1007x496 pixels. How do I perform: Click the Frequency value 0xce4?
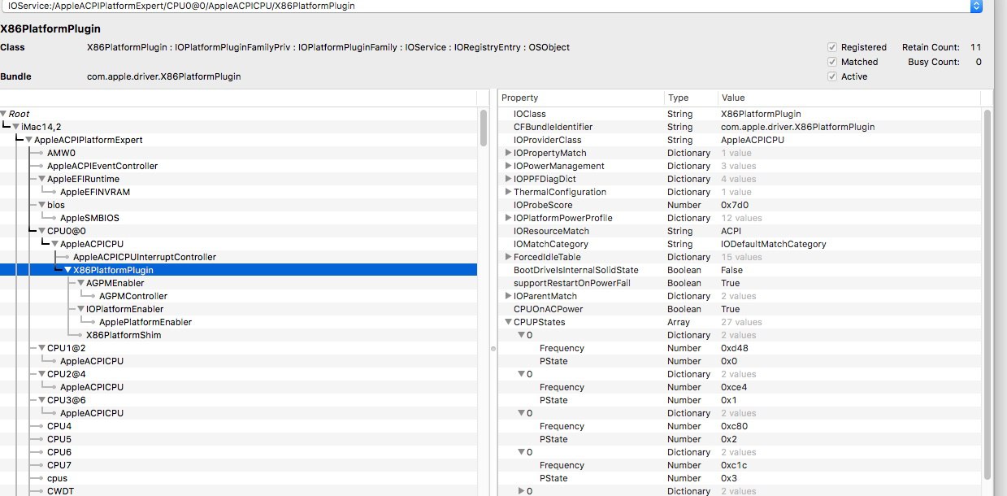point(734,387)
